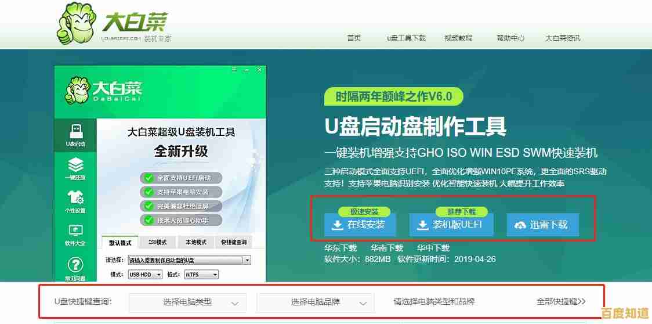The image size is (652, 324).
Task: Click the 极速安装 badge above 在线安装
Action: click(364, 212)
